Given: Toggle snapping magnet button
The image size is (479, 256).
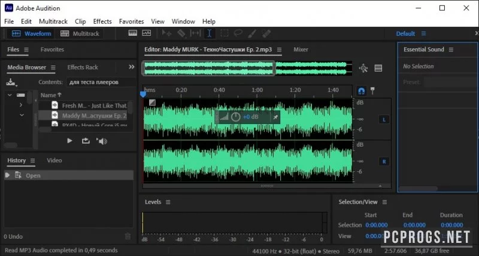Looking at the screenshot, I should pyautogui.click(x=362, y=91).
